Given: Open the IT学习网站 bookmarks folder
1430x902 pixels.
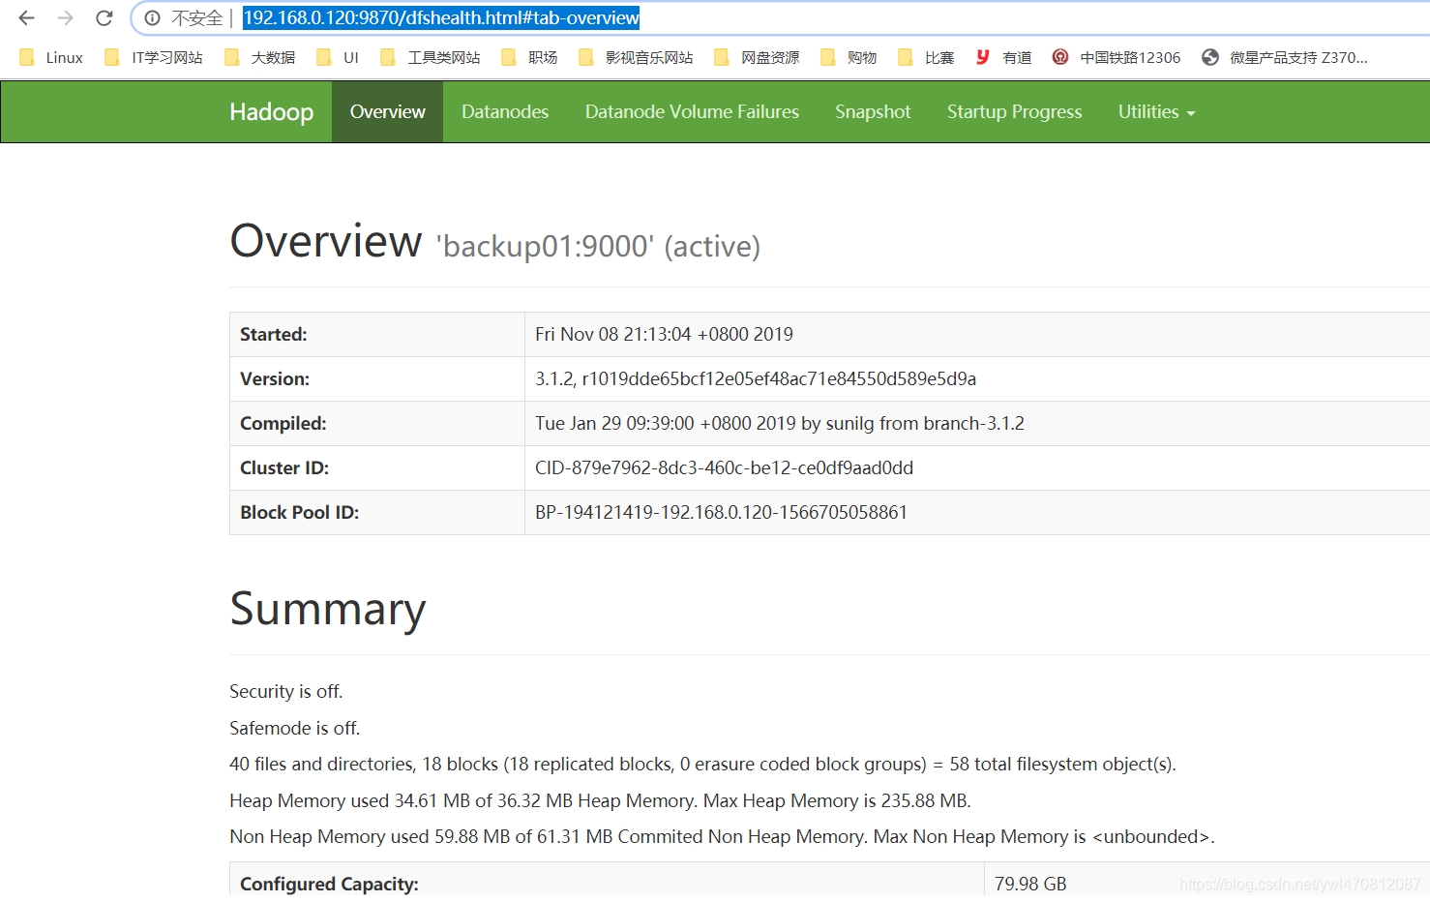Looking at the screenshot, I should coord(154,57).
